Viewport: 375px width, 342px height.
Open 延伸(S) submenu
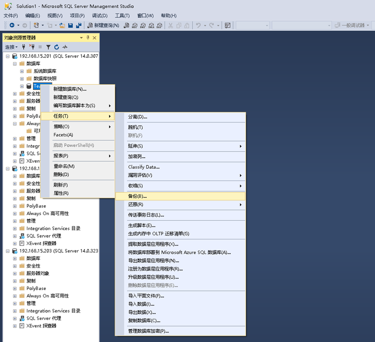tap(180, 146)
